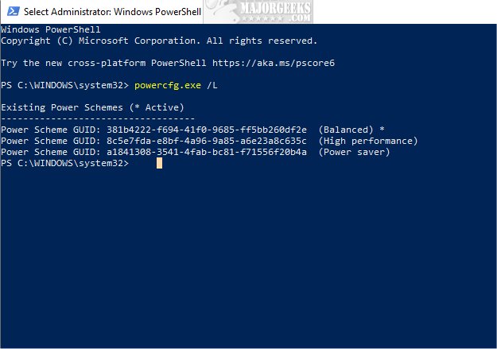
Task: Click 'Windows PowerShell' first console line
Action: pos(51,29)
